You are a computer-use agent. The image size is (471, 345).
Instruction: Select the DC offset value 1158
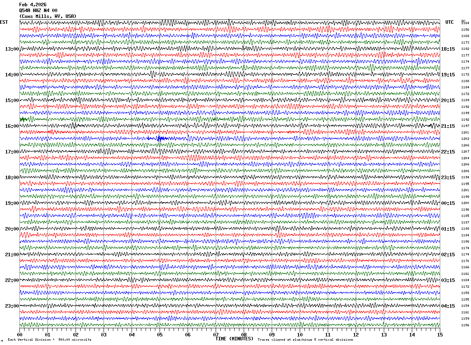(x=465, y=293)
